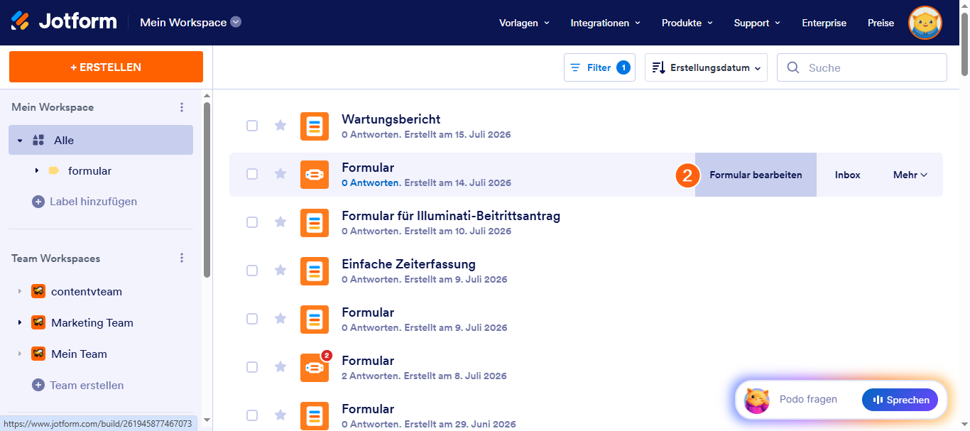This screenshot has width=970, height=431.
Task: Click the Sprechen button
Action: 900,400
